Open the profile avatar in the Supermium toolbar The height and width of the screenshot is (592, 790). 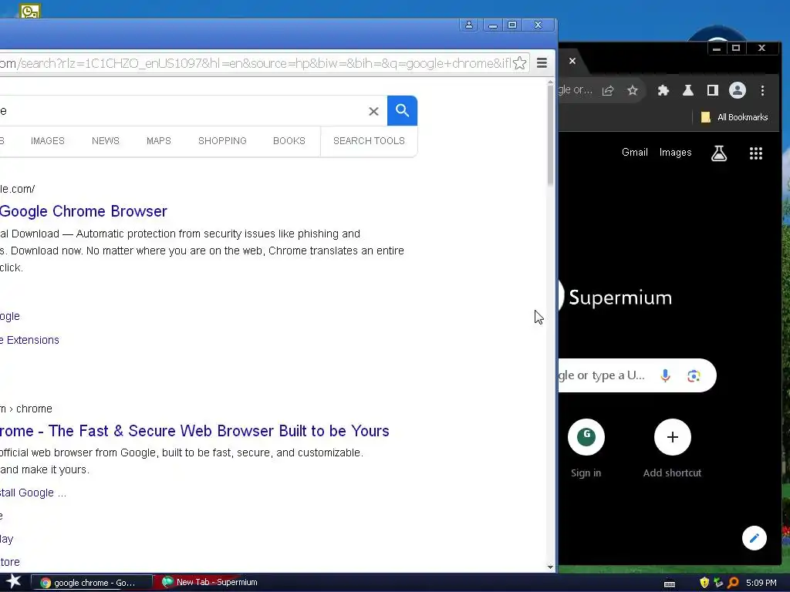pyautogui.click(x=737, y=91)
